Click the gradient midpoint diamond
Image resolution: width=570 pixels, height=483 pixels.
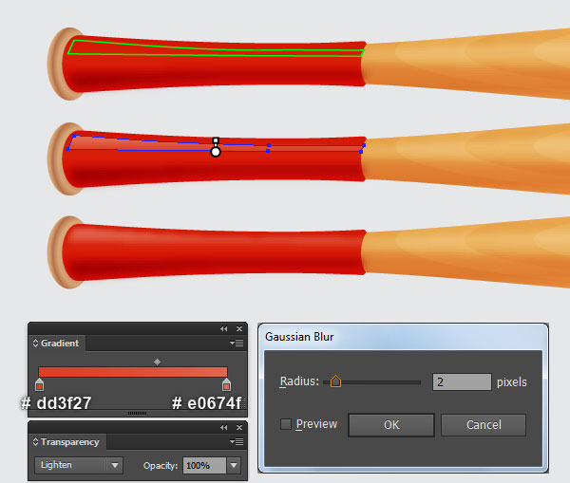click(157, 362)
